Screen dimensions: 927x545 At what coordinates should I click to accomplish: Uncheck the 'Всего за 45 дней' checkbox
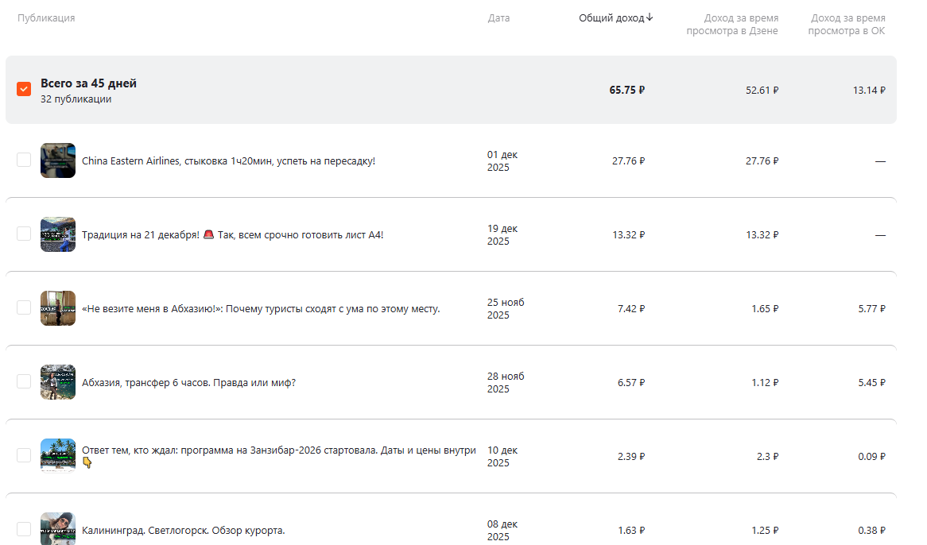(24, 89)
